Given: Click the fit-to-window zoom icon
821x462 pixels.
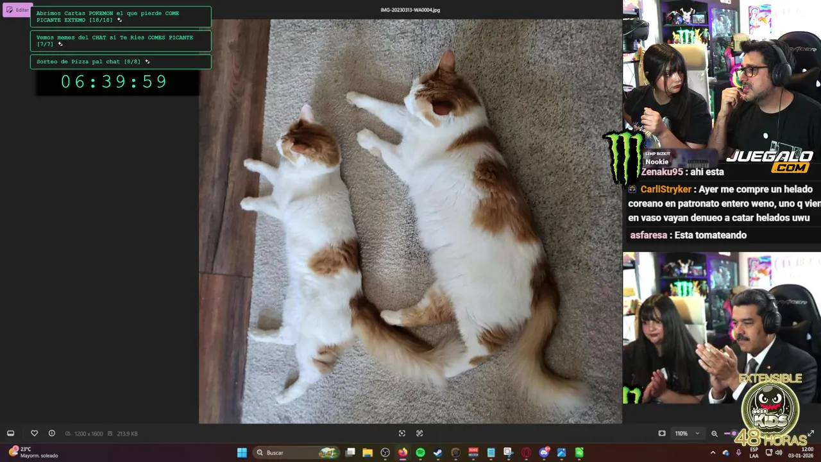Looking at the screenshot, I should click(x=662, y=433).
